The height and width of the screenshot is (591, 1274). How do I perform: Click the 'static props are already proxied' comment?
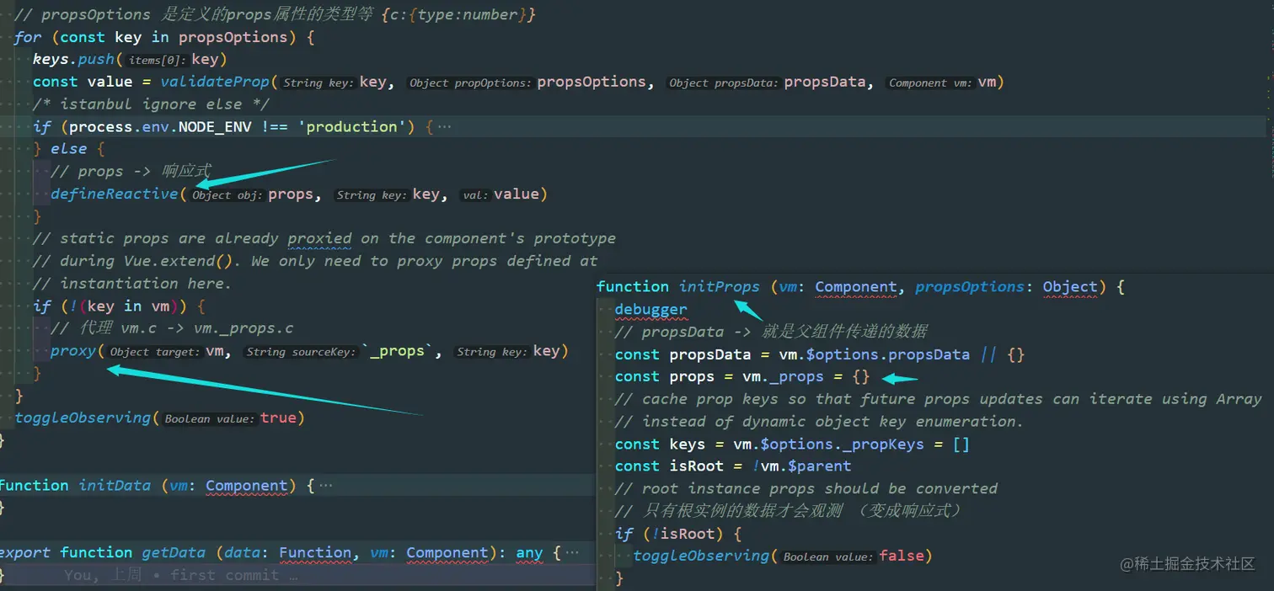324,239
